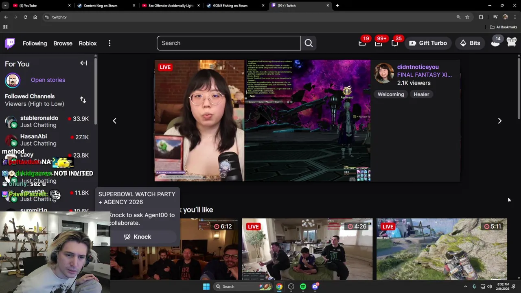Click the taskbar clock showing 8:32 PM

point(502,286)
